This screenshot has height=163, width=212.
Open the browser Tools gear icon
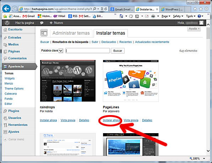point(206,9)
